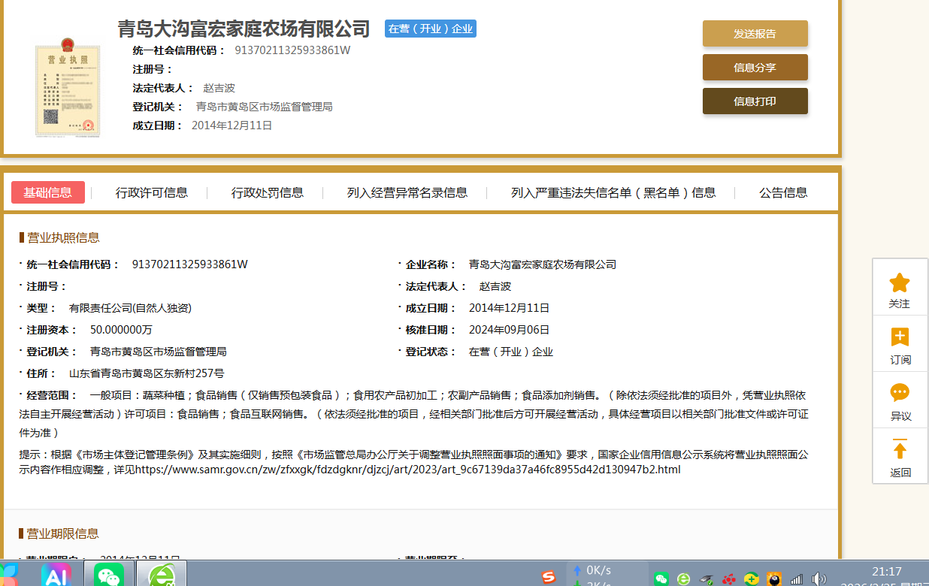Click the 信息打印 button
The image size is (929, 586).
click(755, 101)
